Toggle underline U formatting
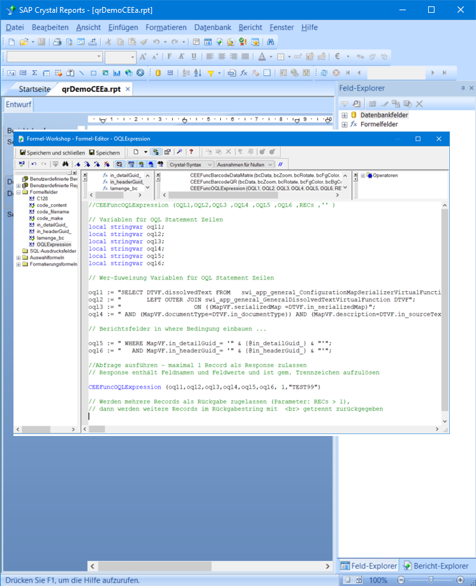Viewport: 476px width, 586px height. [x=193, y=56]
